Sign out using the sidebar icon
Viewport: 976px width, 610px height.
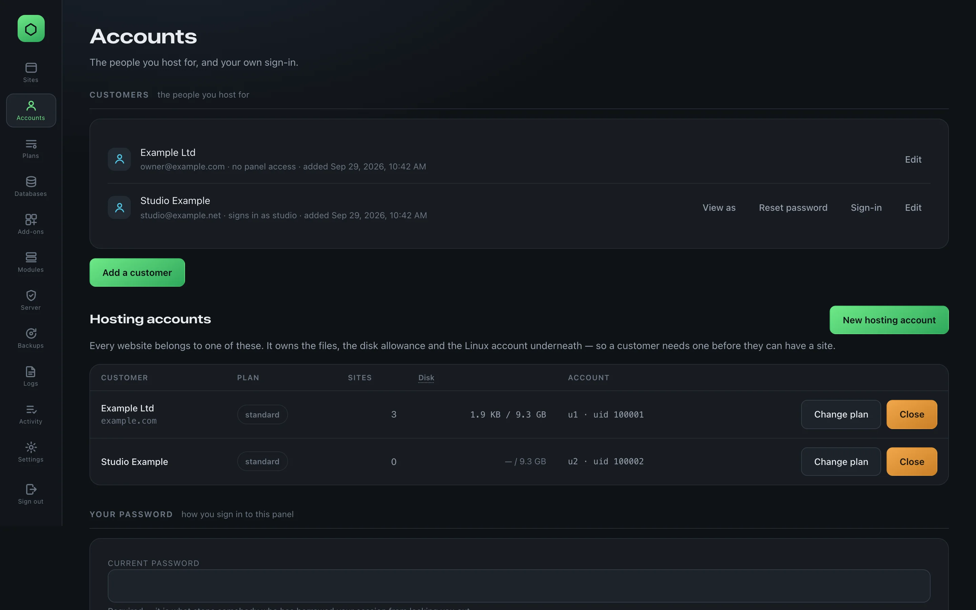coord(31,494)
